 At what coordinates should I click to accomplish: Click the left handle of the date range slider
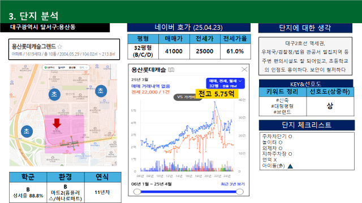137,192
